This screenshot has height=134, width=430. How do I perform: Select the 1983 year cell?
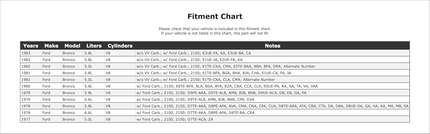pyautogui.click(x=26, y=53)
